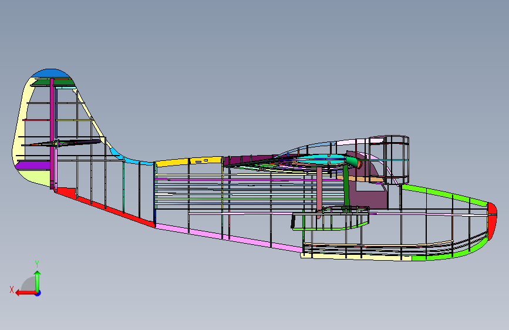Select the purple panel at the rudder base
This screenshot has width=509, height=330.
point(32,166)
